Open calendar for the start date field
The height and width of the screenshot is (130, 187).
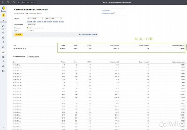click(x=42, y=19)
